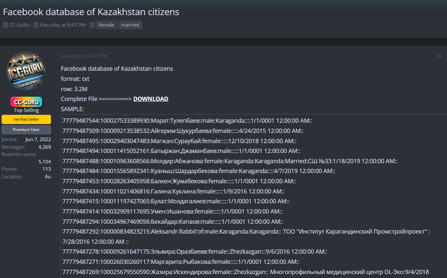
Task: Click the Location value "Au"
Action: (x=48, y=177)
